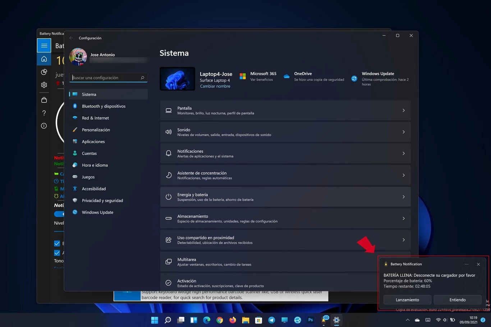Image resolution: width=491 pixels, height=327 pixels.
Task: Click the Cambiar nombre link
Action: (x=215, y=87)
